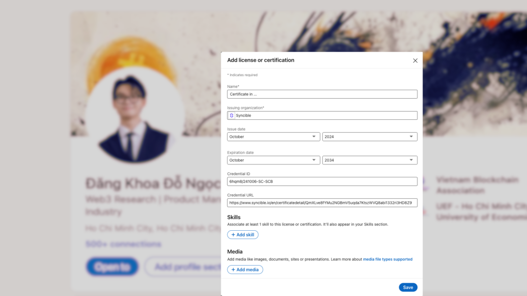Open the media file types supported link
The height and width of the screenshot is (296, 527).
388,260
